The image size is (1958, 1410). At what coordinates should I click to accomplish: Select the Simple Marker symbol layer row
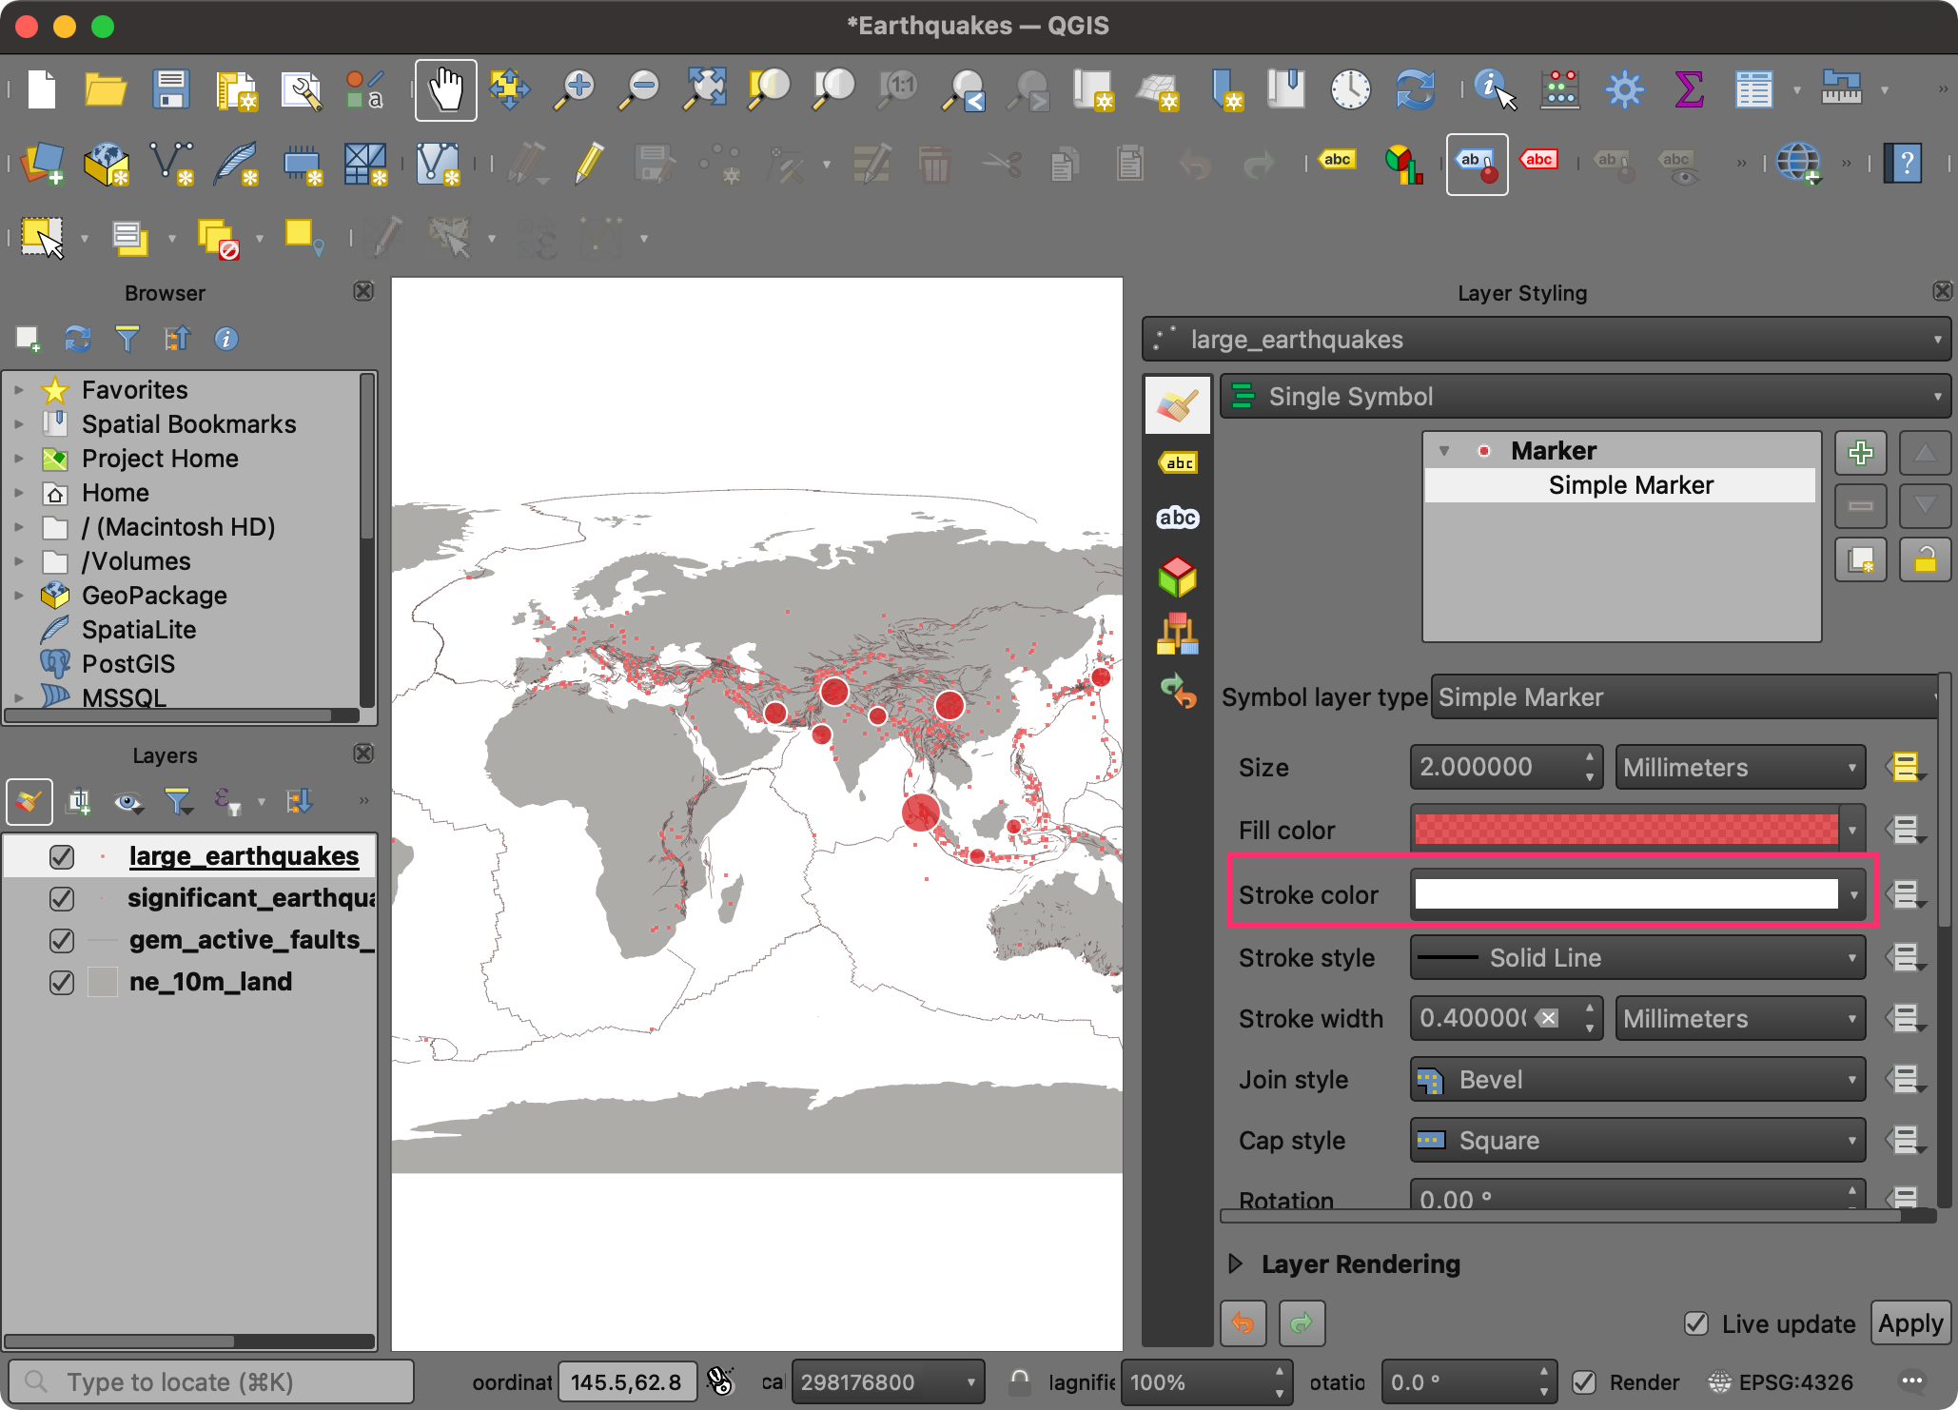tap(1620, 485)
